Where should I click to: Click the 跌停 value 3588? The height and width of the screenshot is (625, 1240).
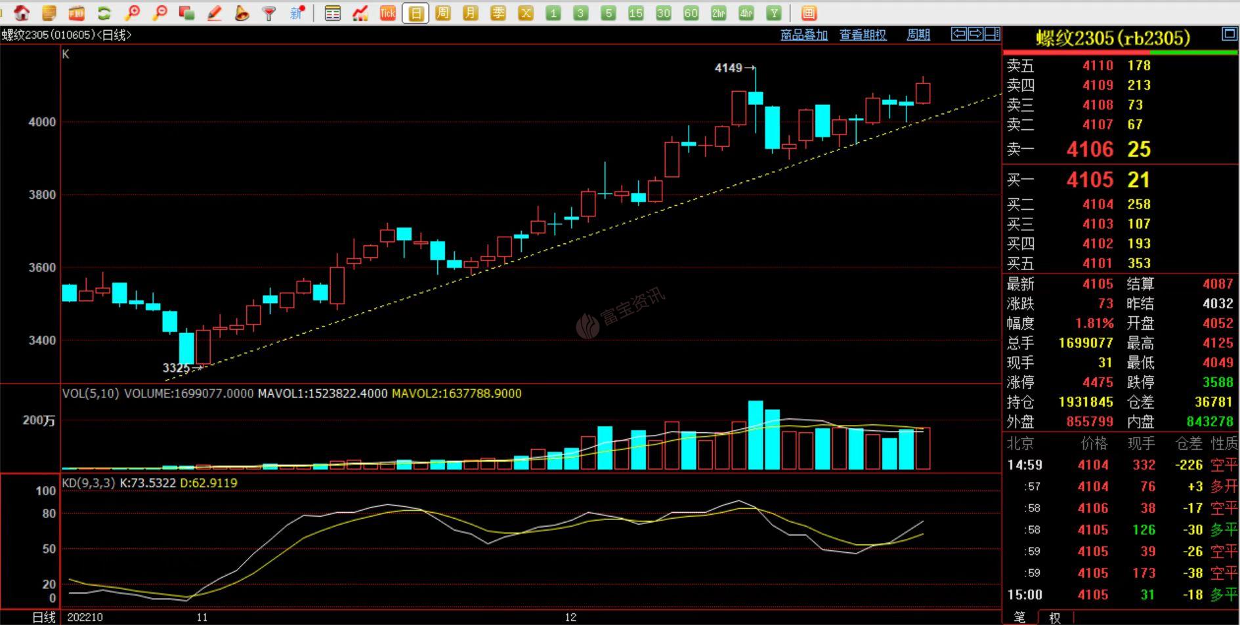click(x=1218, y=382)
